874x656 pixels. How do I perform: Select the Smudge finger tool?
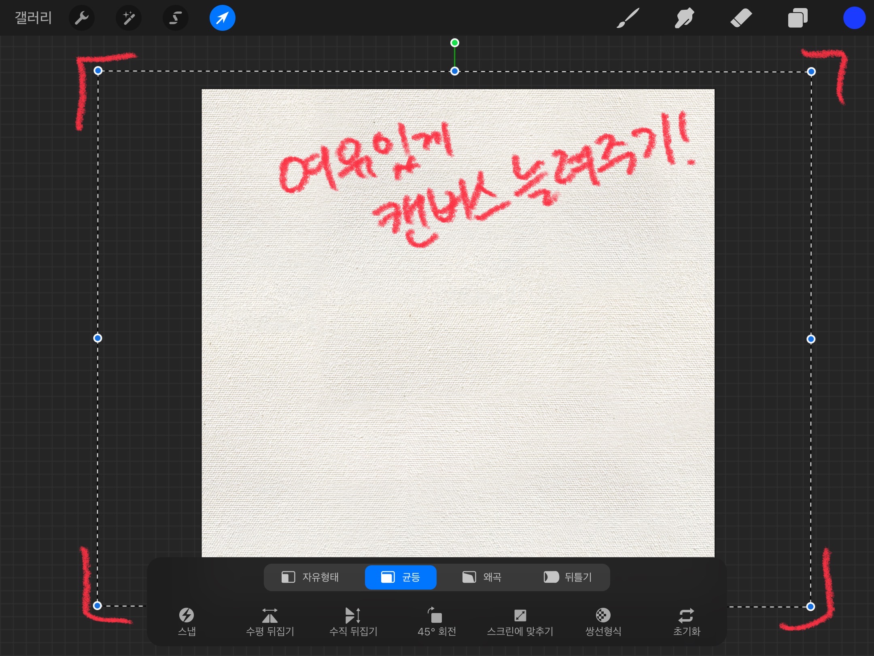[684, 18]
